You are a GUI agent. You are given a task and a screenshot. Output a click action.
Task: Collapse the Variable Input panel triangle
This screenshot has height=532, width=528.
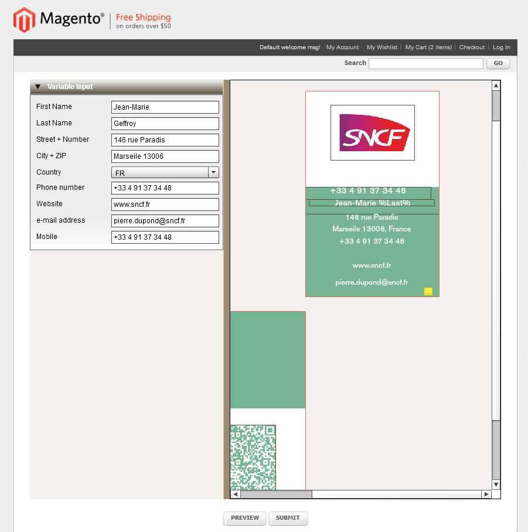[38, 87]
